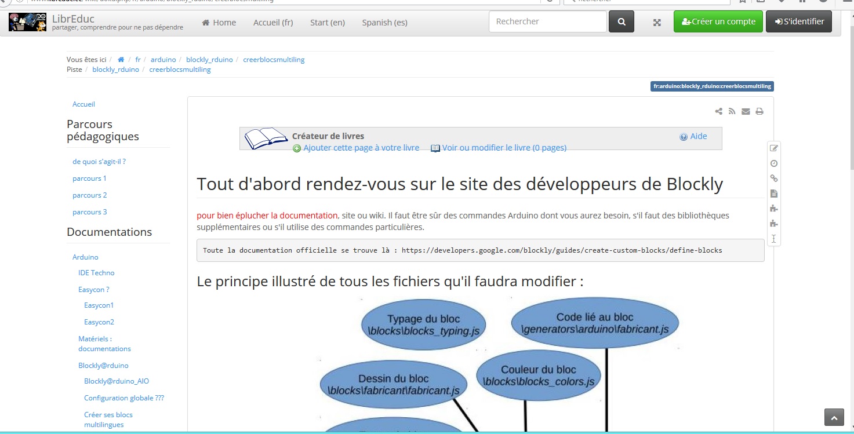Click the document file icon in side toolbar
Image resolution: width=854 pixels, height=434 pixels.
pyautogui.click(x=773, y=194)
